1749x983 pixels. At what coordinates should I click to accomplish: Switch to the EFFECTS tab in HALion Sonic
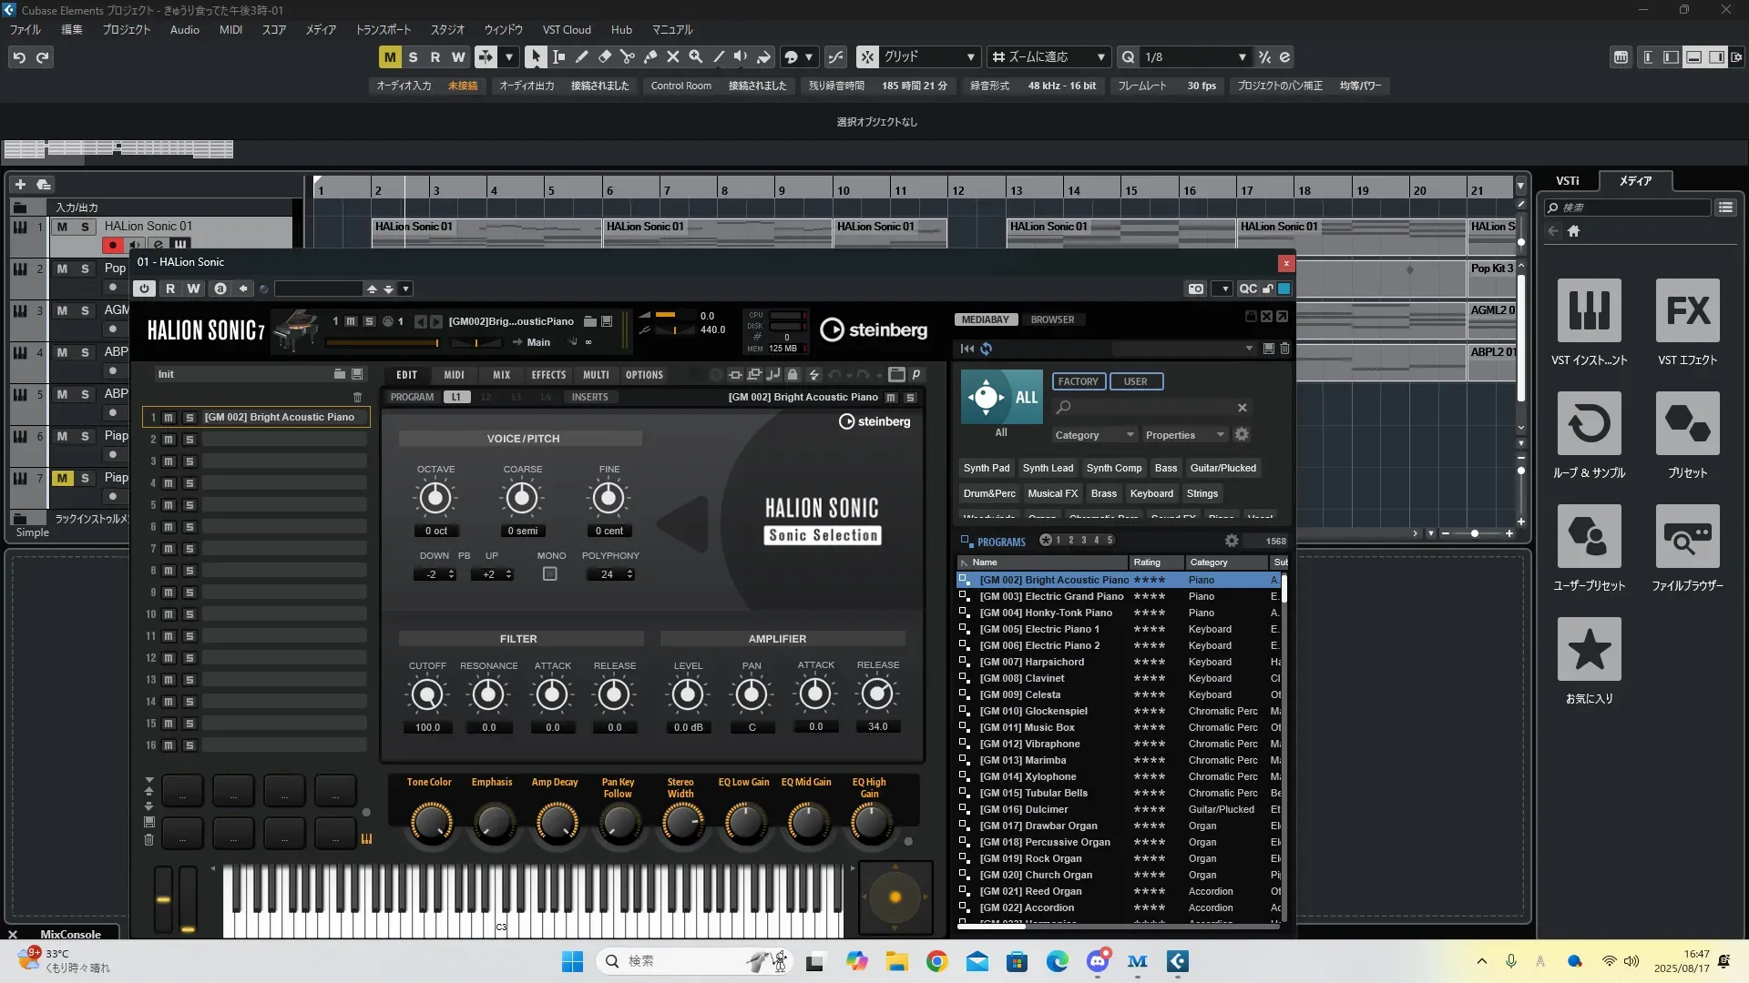coord(548,375)
